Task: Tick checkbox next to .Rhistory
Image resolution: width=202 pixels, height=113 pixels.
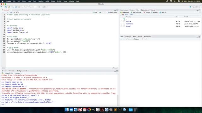Action: 121,26
